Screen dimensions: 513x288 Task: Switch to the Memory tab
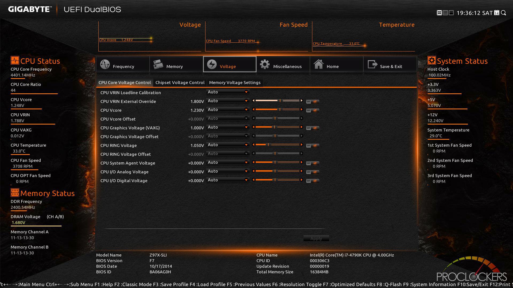(x=176, y=64)
